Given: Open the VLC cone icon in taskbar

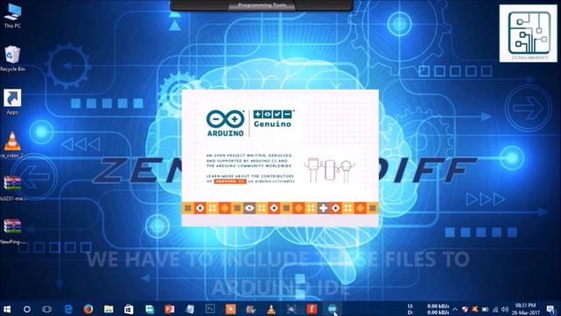Looking at the screenshot, I should point(271,309).
